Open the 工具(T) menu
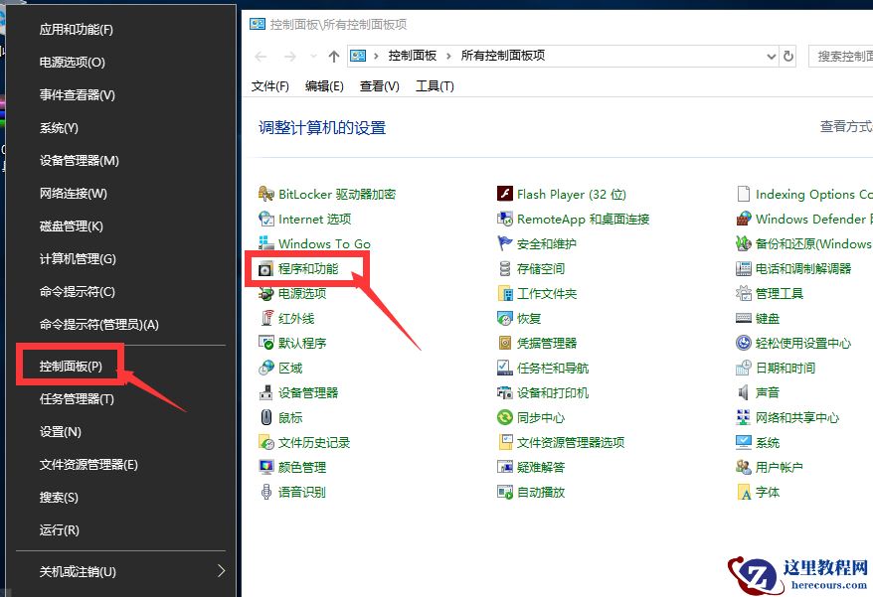 pos(433,86)
